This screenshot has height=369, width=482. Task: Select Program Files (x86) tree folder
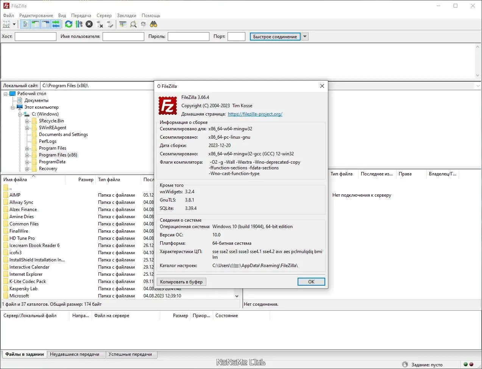(x=58, y=155)
